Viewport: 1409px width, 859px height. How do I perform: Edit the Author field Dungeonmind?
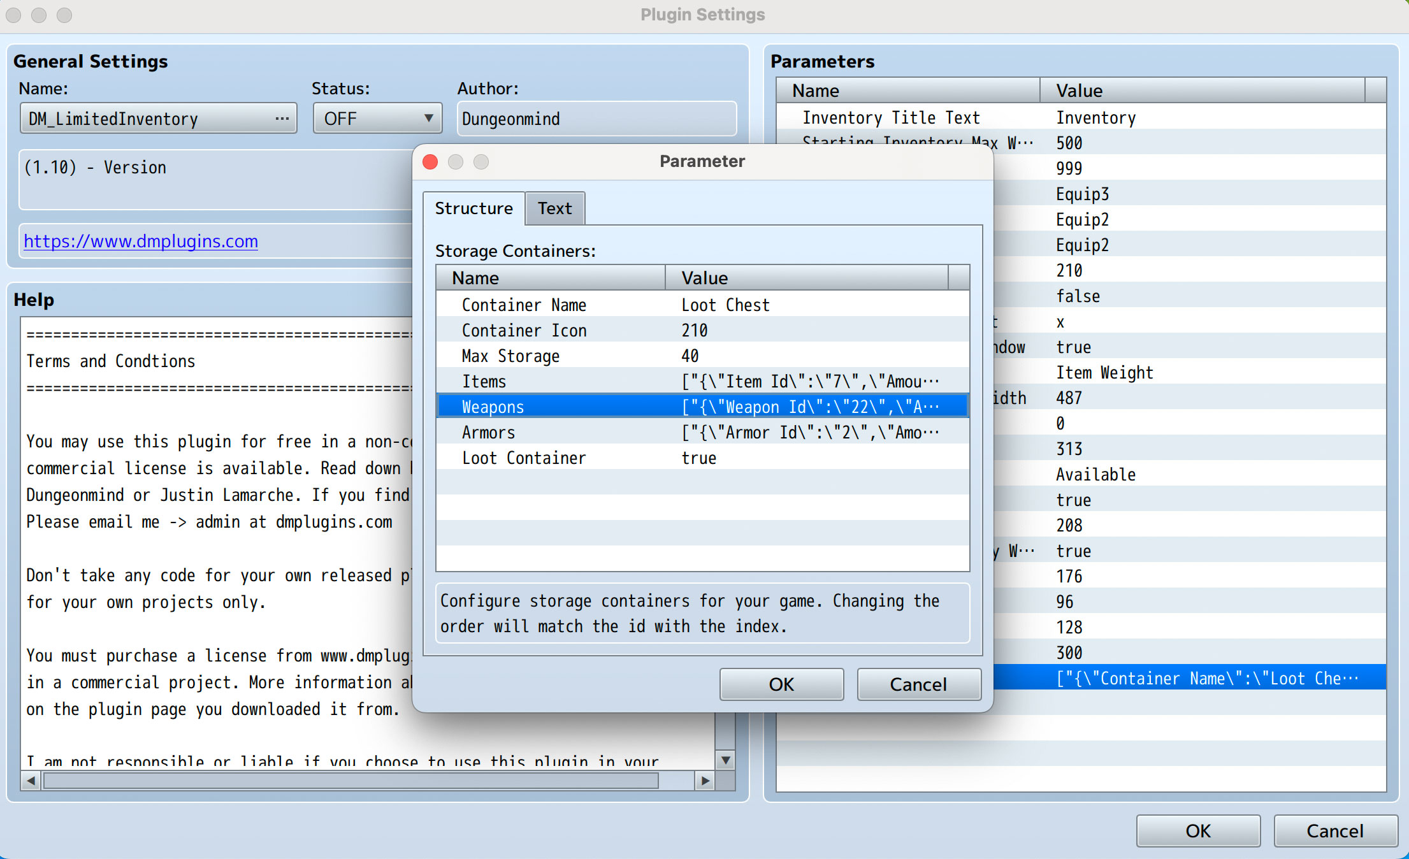(596, 119)
